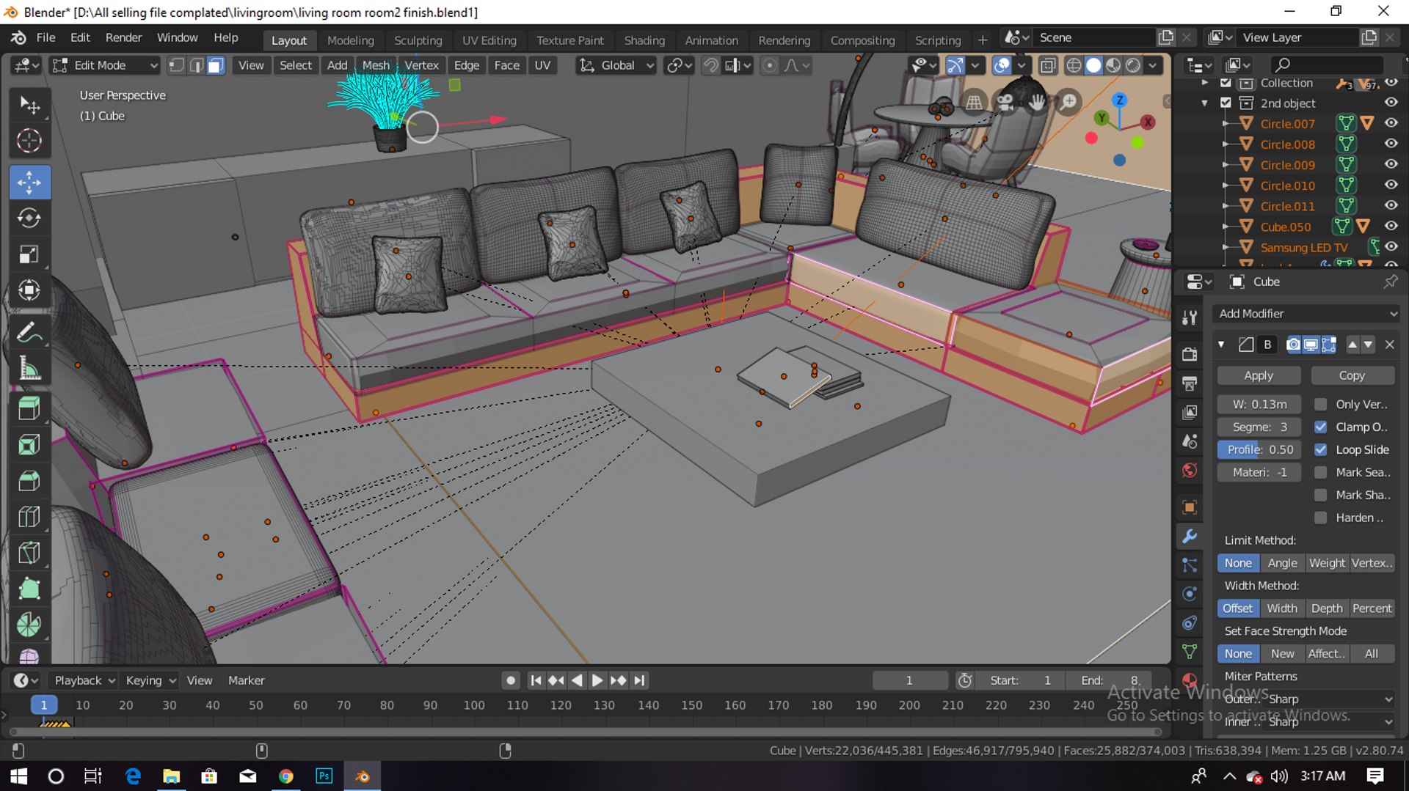
Task: Open the Keying dropdown in timeline
Action: click(150, 680)
